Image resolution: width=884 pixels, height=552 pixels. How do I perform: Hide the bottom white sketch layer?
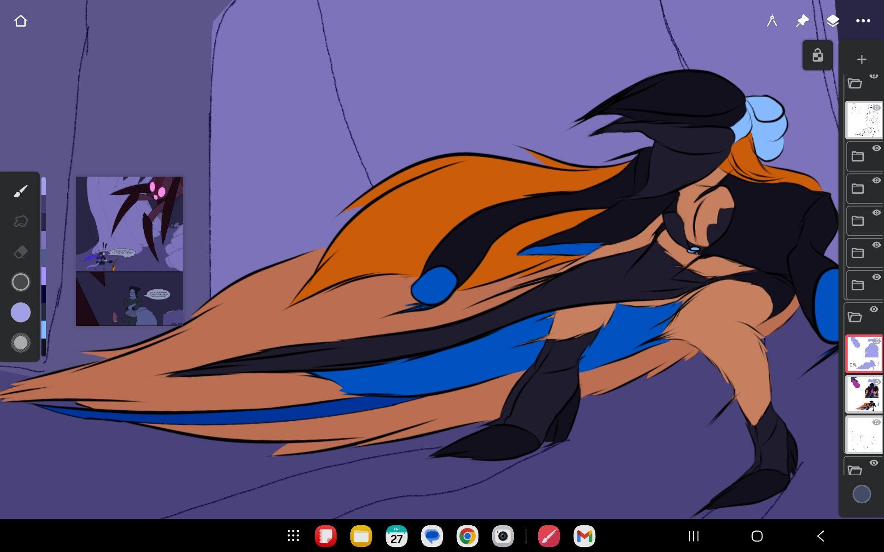(x=877, y=422)
